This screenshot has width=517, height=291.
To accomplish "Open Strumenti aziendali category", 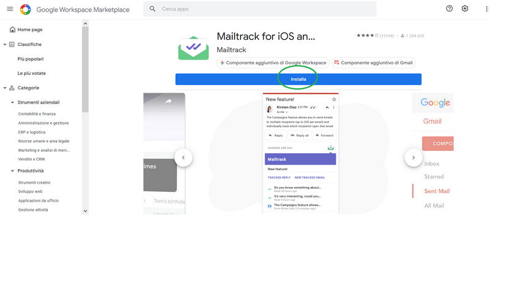I will [39, 102].
